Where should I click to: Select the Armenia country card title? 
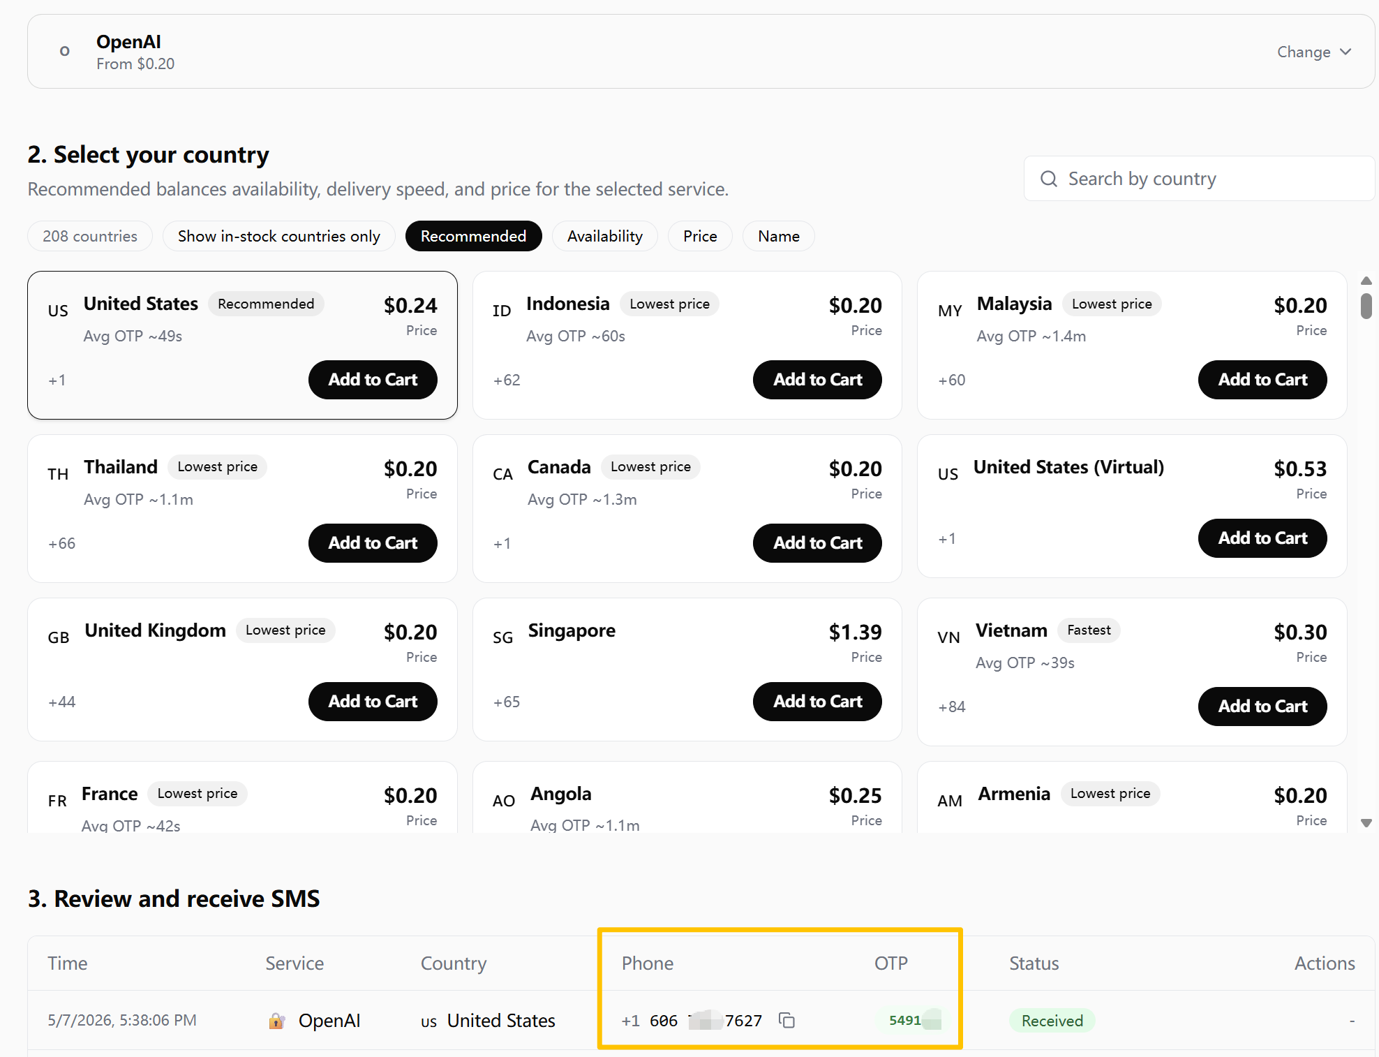click(x=1014, y=794)
